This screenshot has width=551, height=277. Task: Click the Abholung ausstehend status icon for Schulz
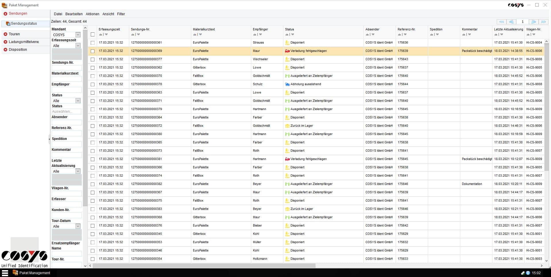287,84
